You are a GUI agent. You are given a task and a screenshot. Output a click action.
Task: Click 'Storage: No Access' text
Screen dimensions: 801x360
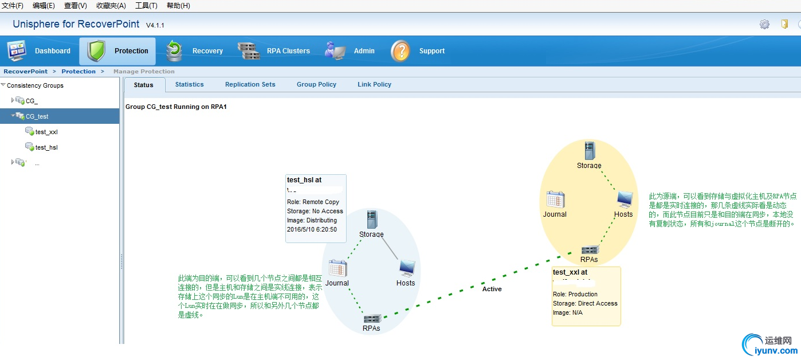[x=315, y=211]
